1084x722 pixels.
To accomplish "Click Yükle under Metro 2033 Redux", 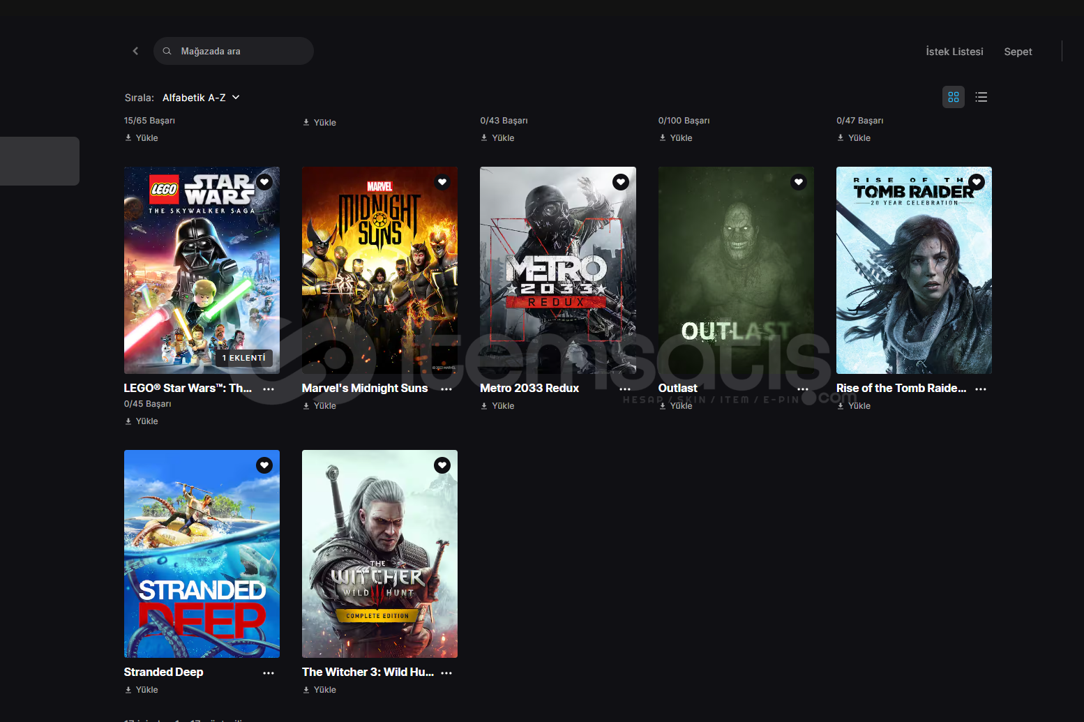I will (497, 406).
